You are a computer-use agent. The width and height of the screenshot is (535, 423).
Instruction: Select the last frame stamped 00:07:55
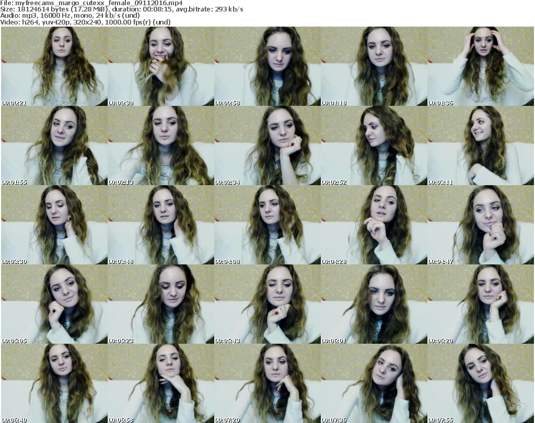tap(481, 383)
